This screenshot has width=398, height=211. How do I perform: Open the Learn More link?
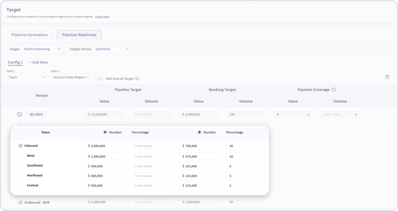[x=102, y=17]
